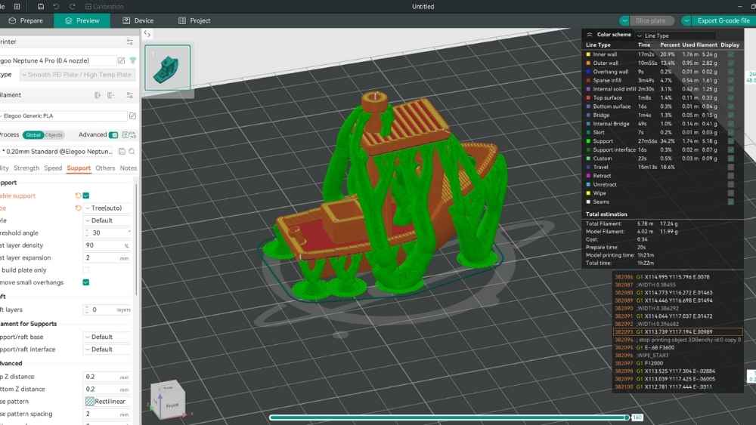Click the horizontal layer progress slider

[x=448, y=417]
